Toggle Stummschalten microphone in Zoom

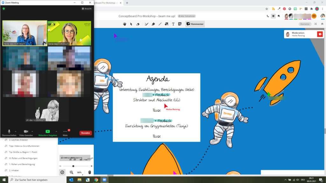(x=9, y=133)
